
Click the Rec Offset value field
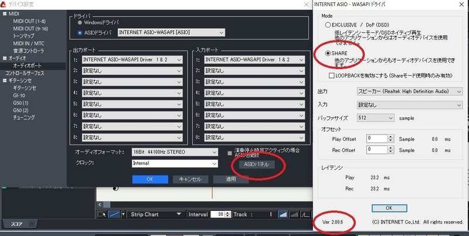point(377,150)
